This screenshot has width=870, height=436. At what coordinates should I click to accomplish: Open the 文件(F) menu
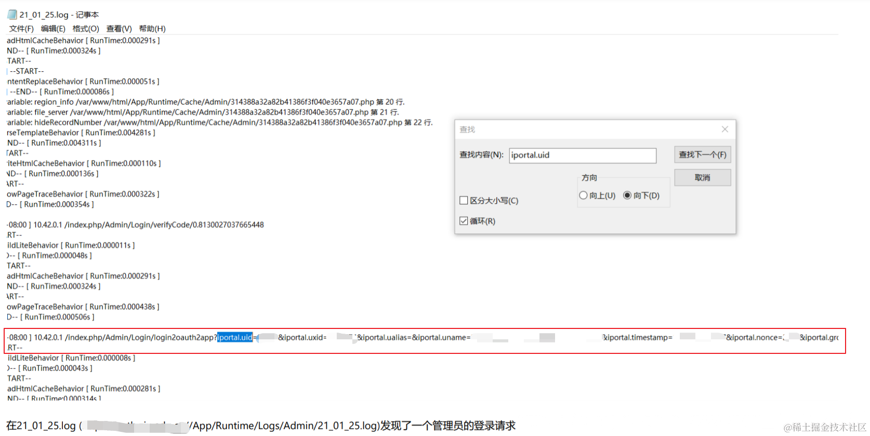coord(21,29)
